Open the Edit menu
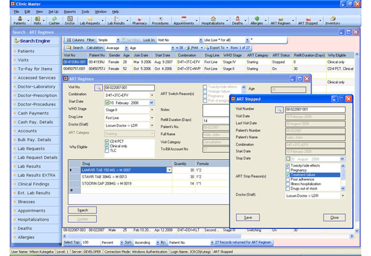Screen dimensions: 371x256 (27, 11)
